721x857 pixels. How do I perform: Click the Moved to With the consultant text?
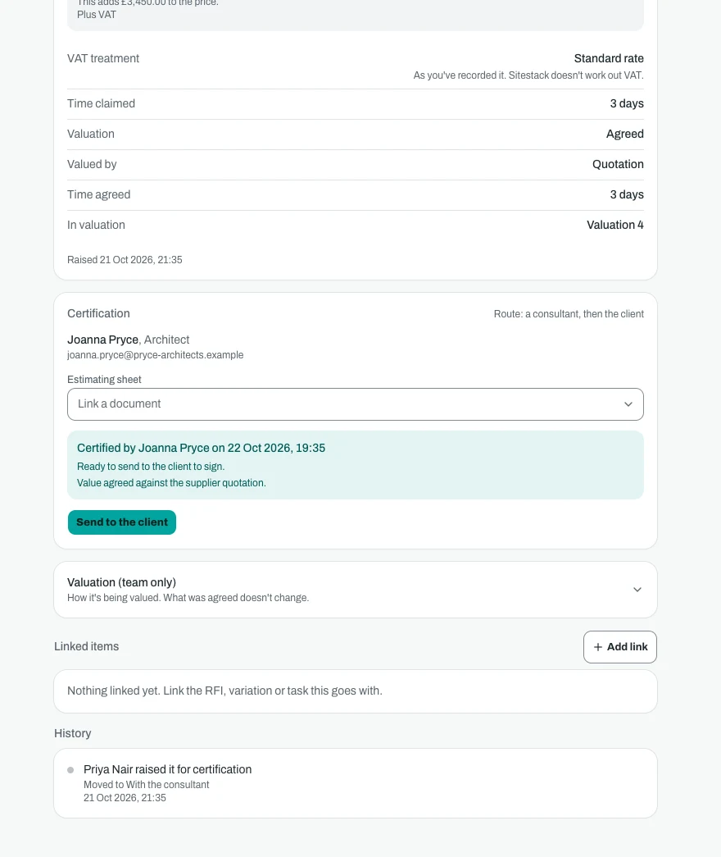147,784
